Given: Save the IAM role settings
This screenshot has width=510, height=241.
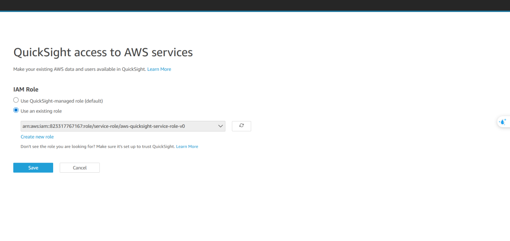Looking at the screenshot, I should point(33,168).
